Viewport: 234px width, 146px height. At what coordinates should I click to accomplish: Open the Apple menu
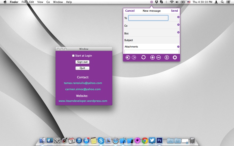click(x=5, y=2)
